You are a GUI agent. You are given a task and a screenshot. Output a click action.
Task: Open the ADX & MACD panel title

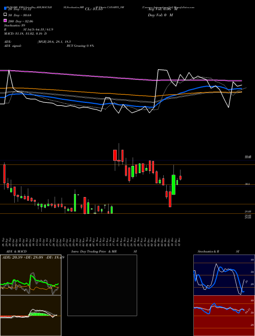click(x=16, y=251)
